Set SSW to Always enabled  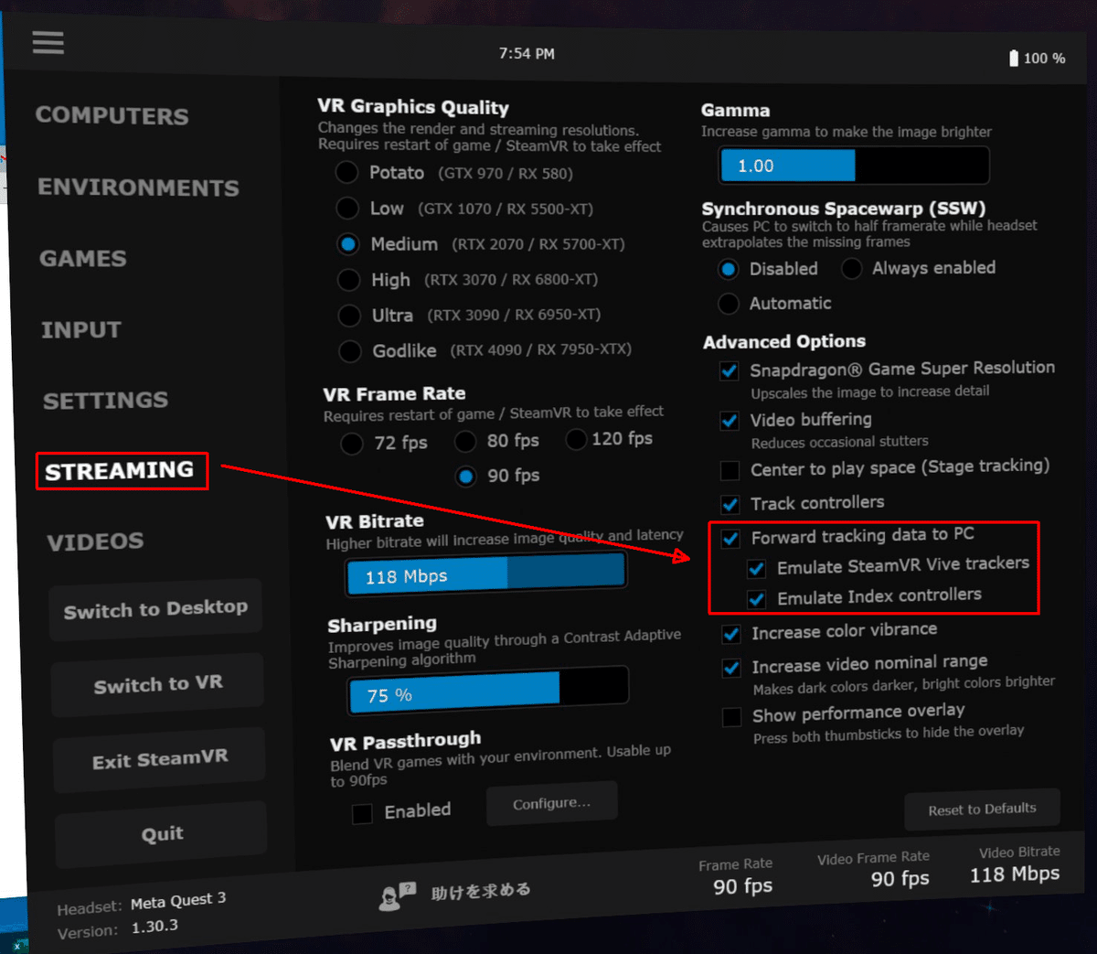click(851, 268)
